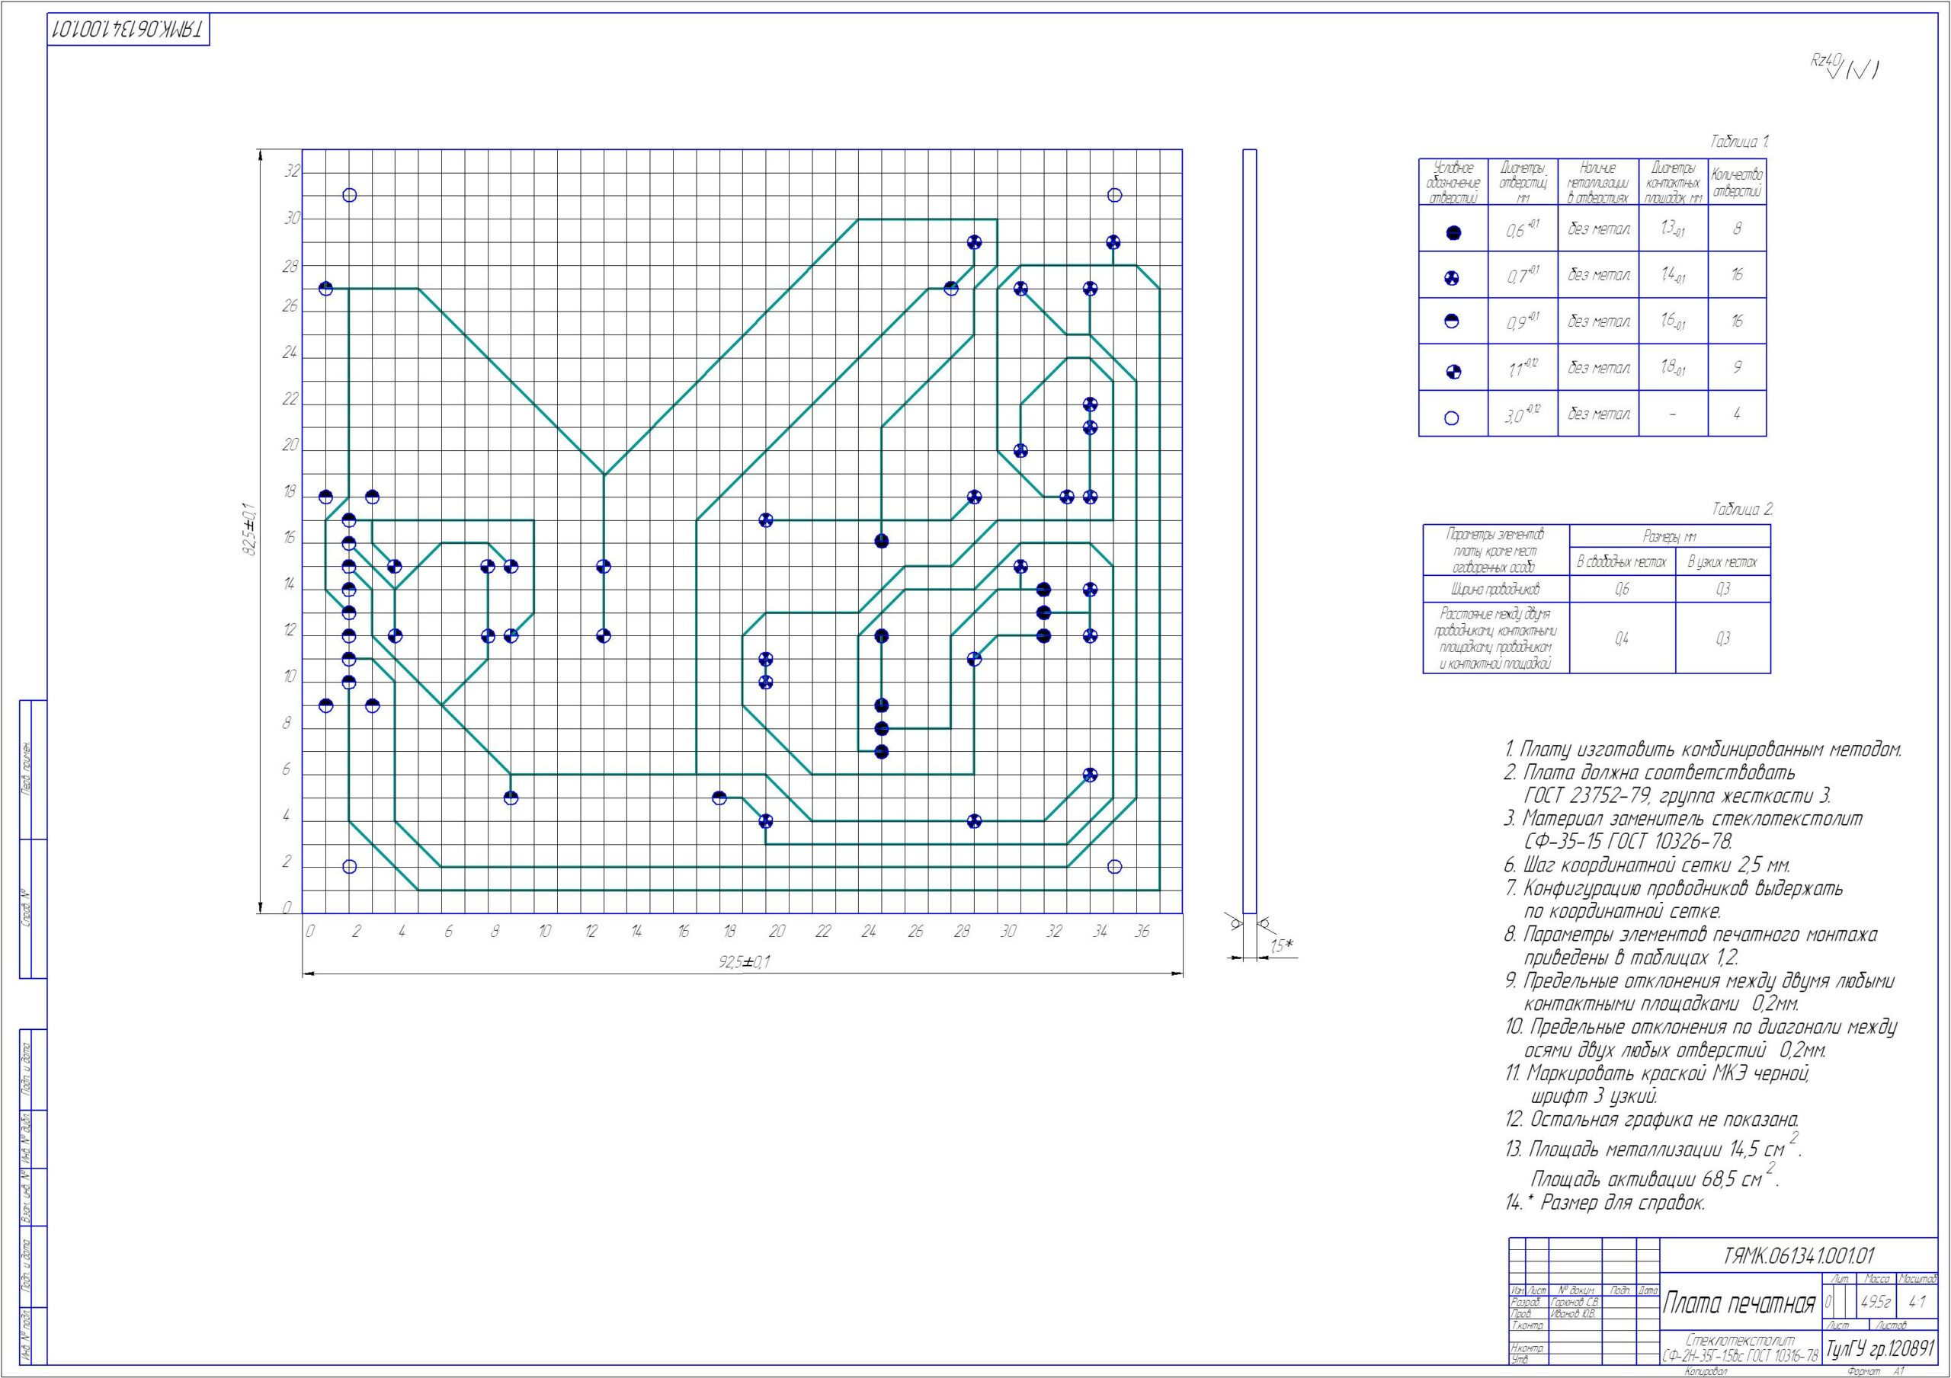Click note '8. Параметры элементов печатного монтажа'
The height and width of the screenshot is (1378, 1951).
pos(1691,935)
